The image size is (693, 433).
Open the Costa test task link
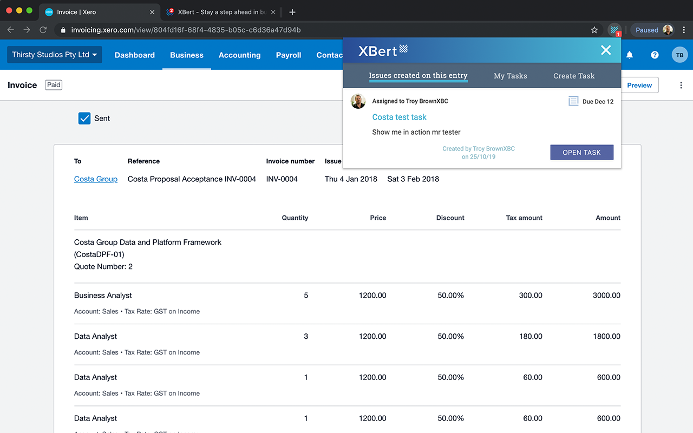(400, 117)
